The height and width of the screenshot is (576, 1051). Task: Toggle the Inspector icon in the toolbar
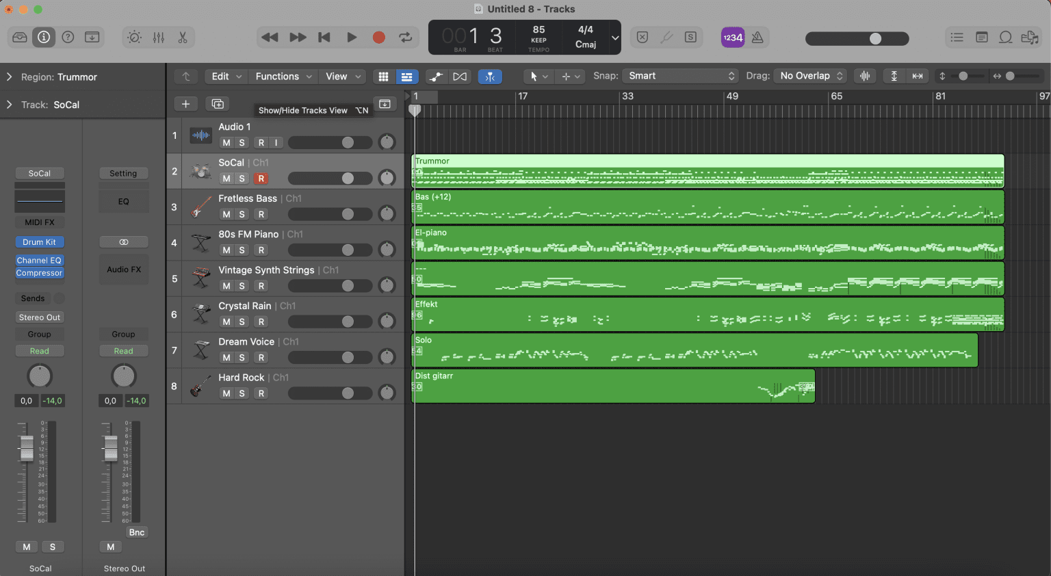44,37
